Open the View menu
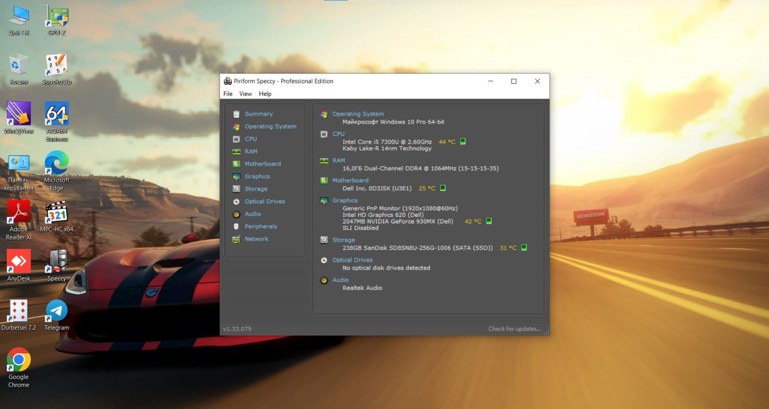Screen dimensions: 769x409 point(246,93)
